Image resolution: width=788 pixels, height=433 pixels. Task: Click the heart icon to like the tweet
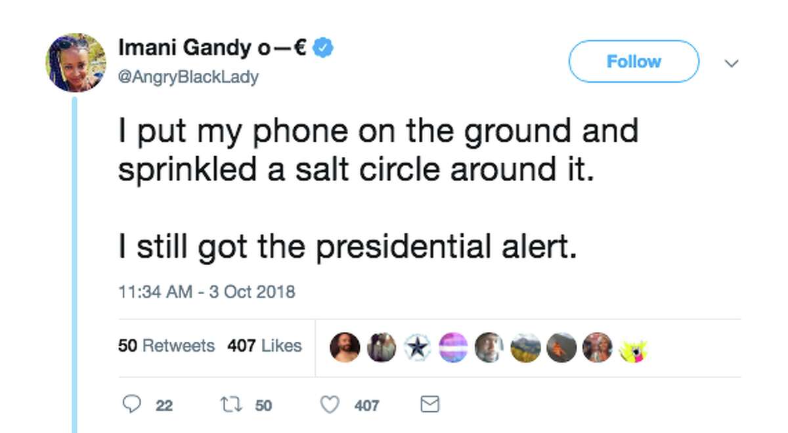(x=331, y=405)
